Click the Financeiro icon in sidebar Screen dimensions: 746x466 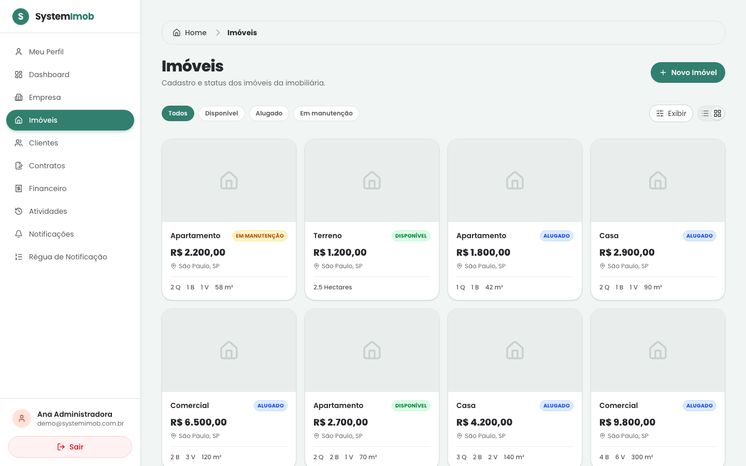(x=19, y=188)
